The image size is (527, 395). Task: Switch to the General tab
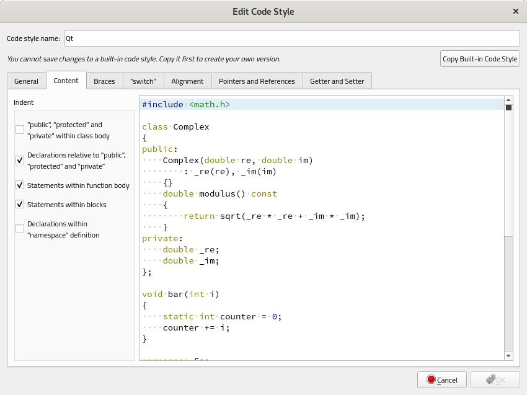(x=26, y=81)
